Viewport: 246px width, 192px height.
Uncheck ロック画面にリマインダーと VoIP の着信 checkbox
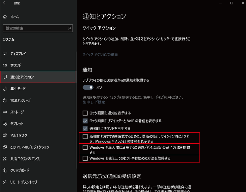[x=85, y=121]
